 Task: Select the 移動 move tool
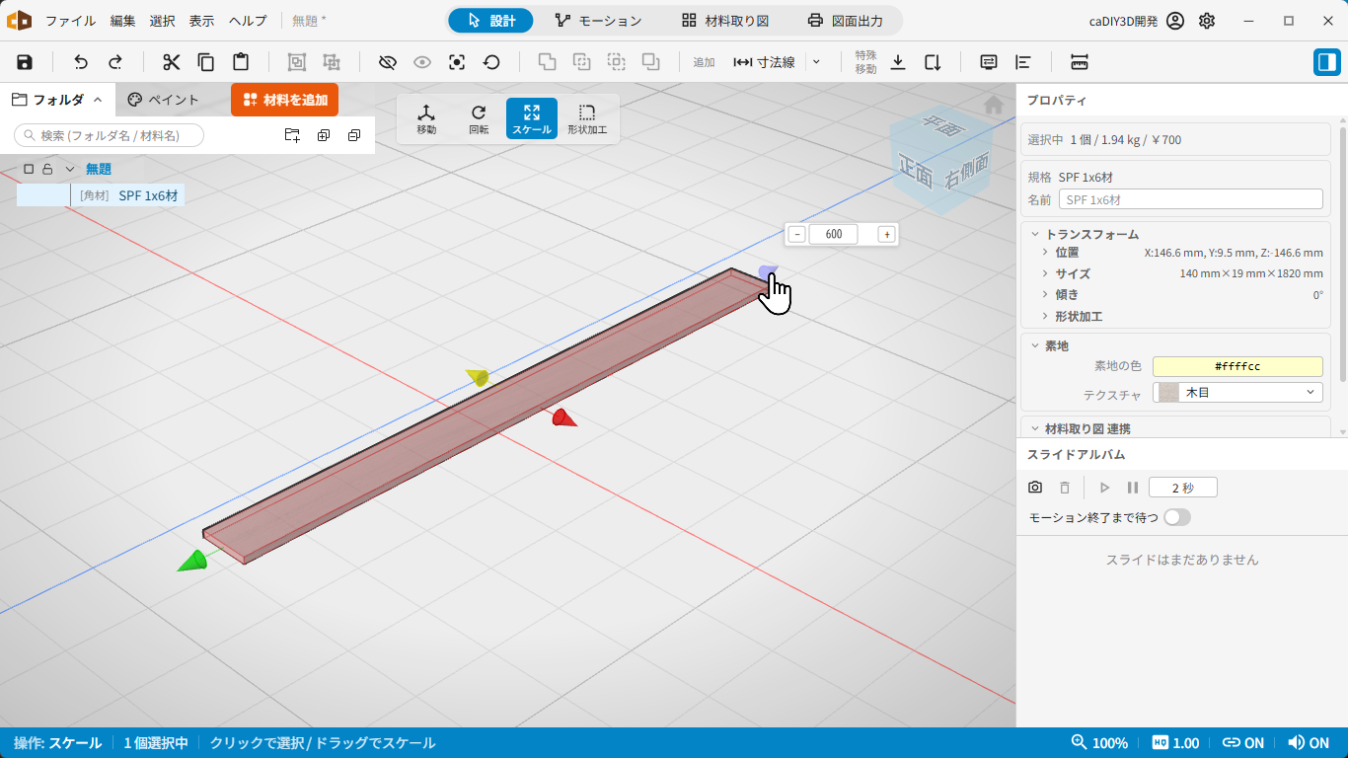point(426,118)
